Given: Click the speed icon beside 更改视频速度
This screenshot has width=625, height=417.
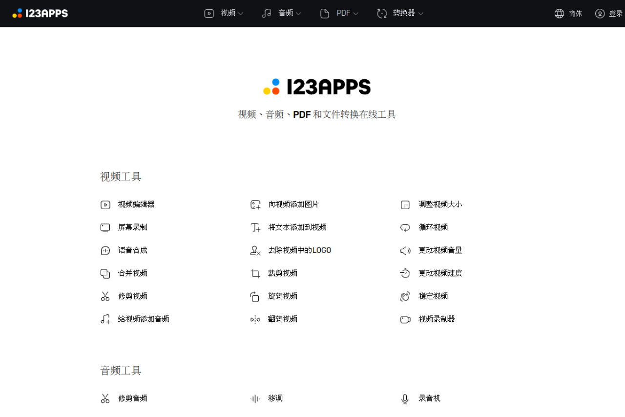Looking at the screenshot, I should coord(405,273).
